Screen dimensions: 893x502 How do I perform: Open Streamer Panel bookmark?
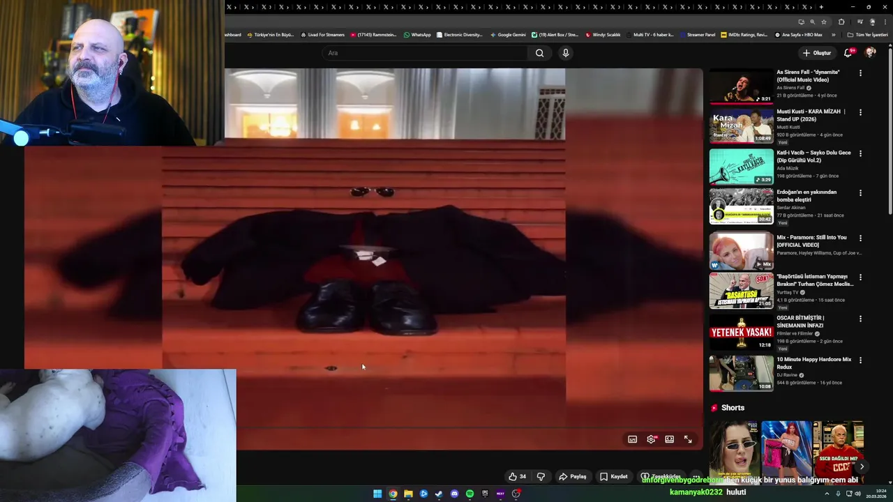[697, 34]
